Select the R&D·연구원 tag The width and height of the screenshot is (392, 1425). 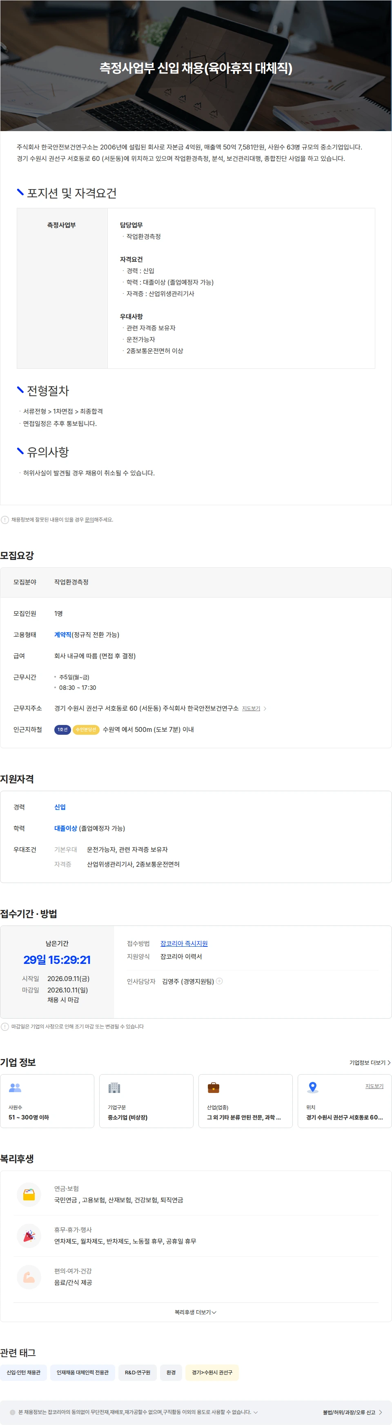[137, 1372]
